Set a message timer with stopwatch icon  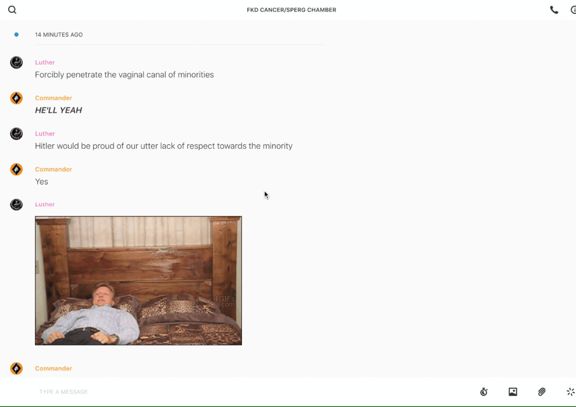[x=484, y=391]
